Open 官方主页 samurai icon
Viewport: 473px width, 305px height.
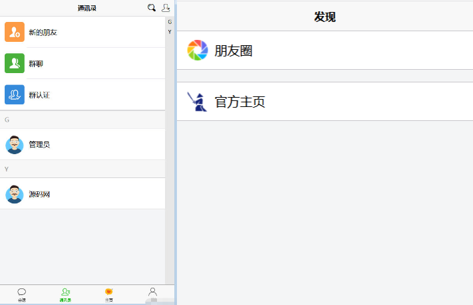click(198, 102)
